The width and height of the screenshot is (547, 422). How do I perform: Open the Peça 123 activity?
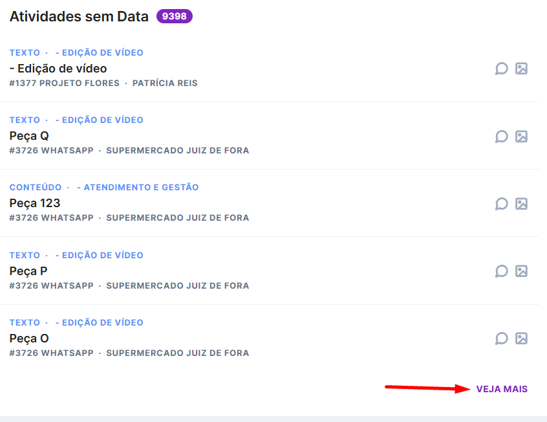click(x=35, y=203)
